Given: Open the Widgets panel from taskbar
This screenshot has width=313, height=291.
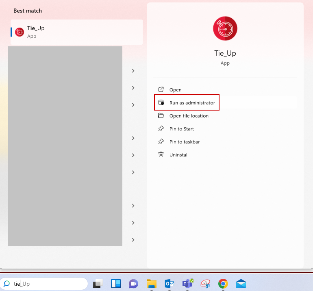Looking at the screenshot, I should 116,284.
